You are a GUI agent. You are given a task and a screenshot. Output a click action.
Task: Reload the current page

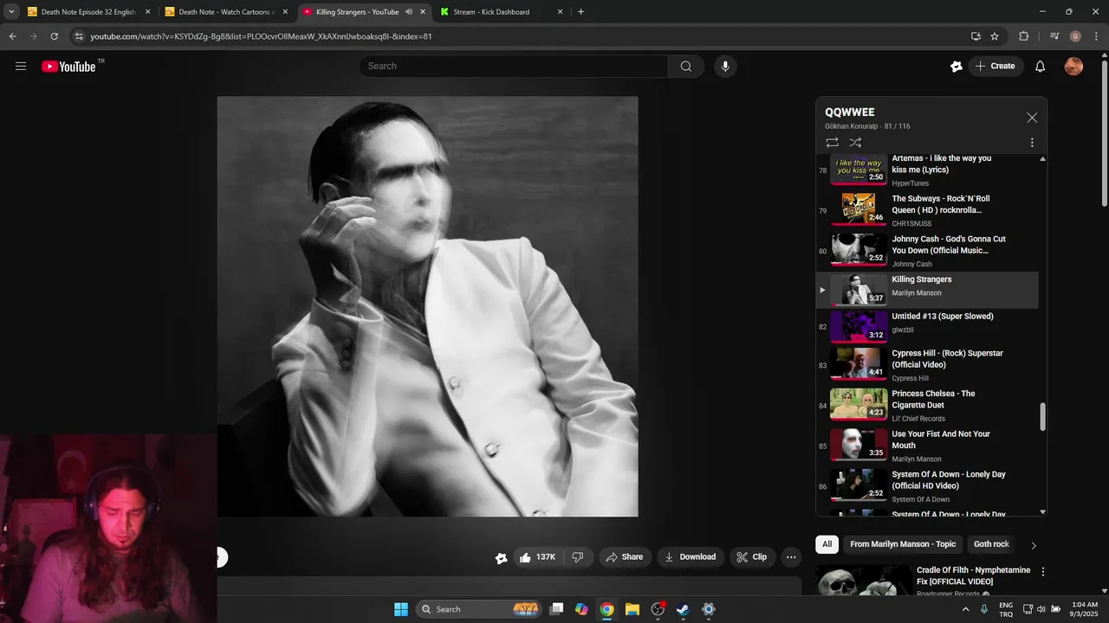(x=54, y=36)
